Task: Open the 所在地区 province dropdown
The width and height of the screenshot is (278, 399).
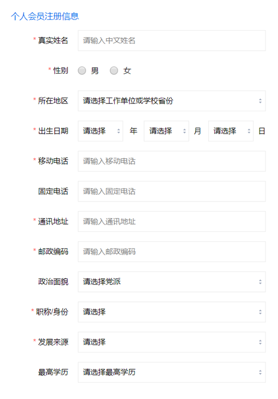Action: tap(172, 101)
